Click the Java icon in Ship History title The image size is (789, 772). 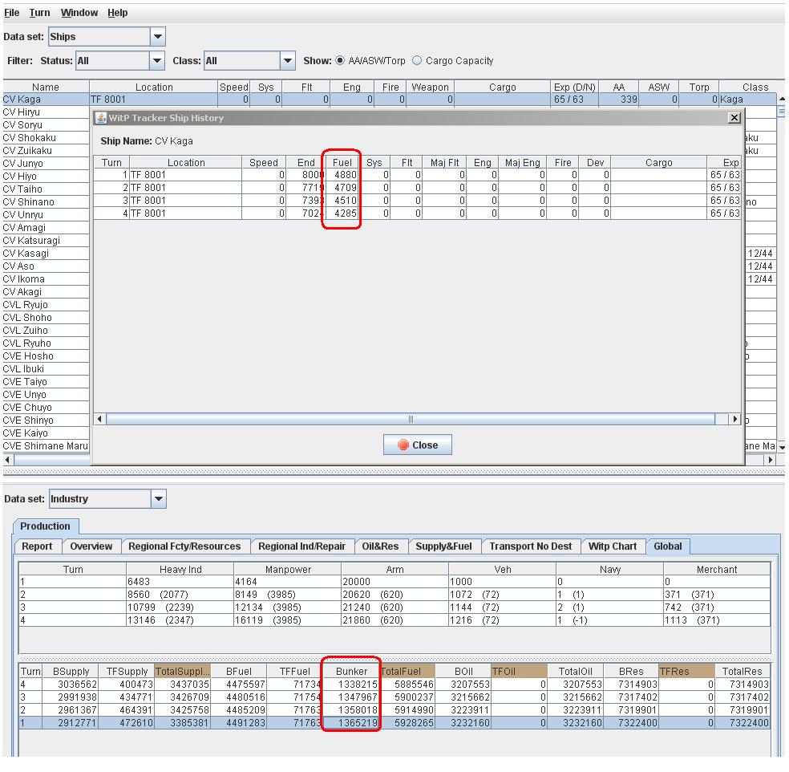pos(101,118)
